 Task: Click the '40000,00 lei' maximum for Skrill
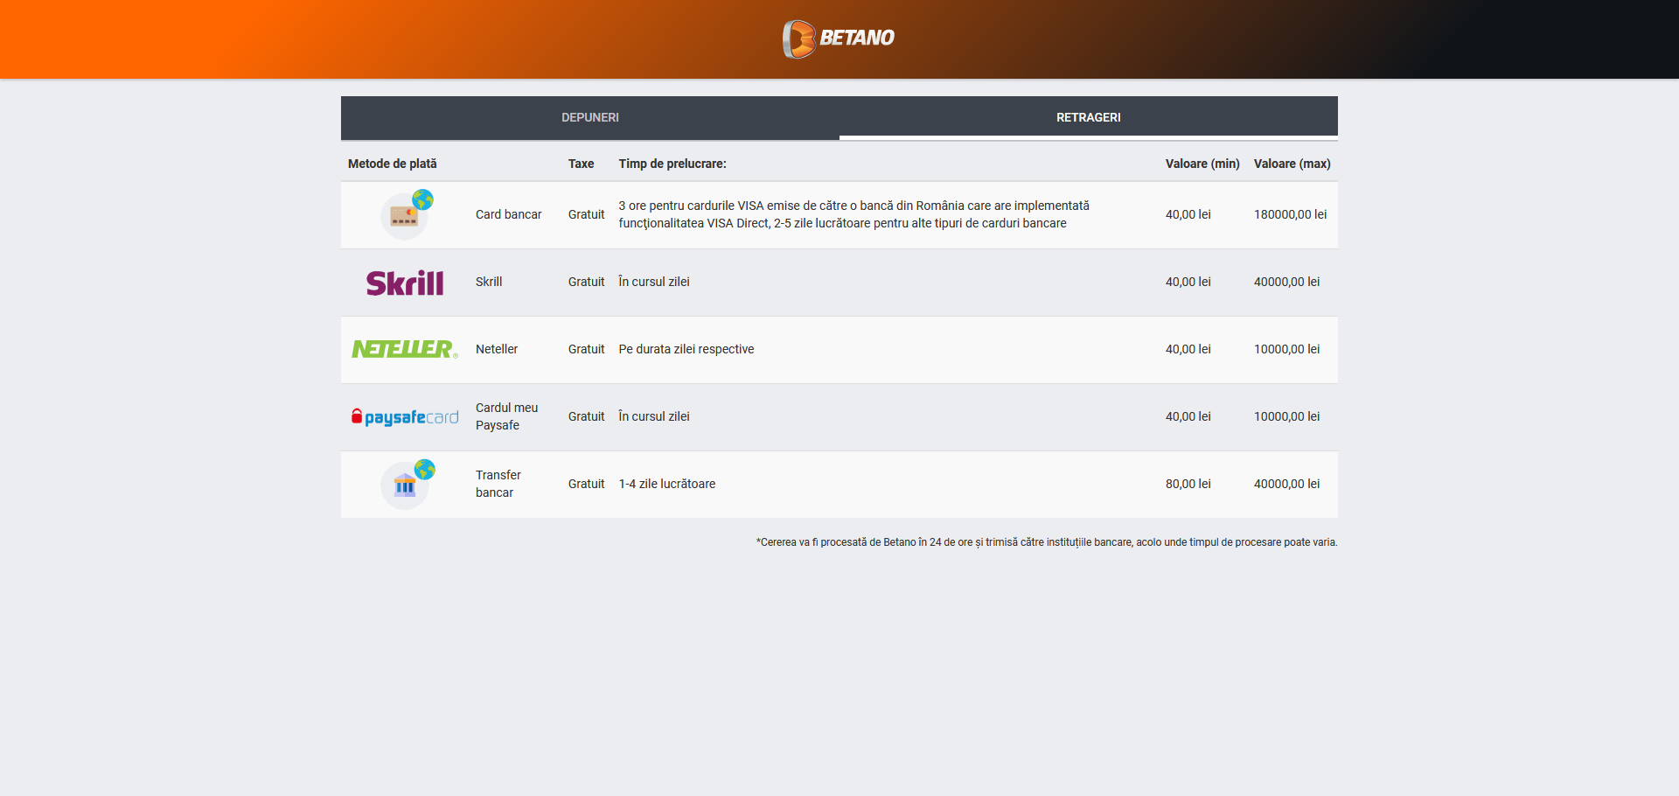[x=1286, y=282]
